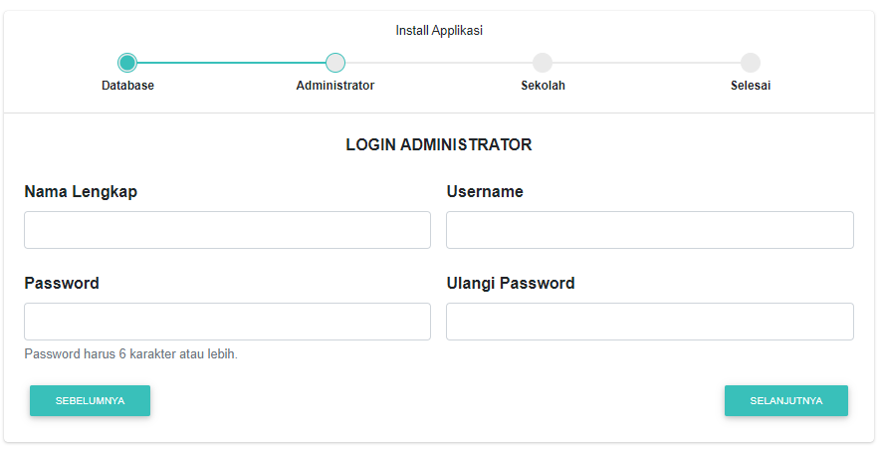Focus the Nama Lengkap input field

pyautogui.click(x=227, y=230)
